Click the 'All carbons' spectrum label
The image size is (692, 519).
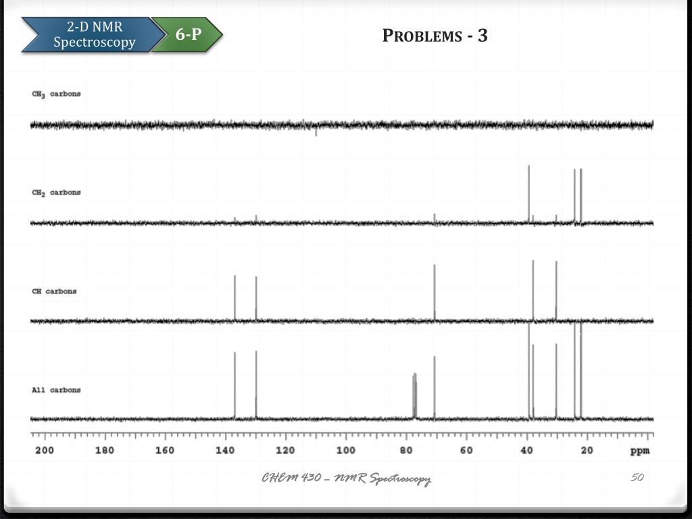point(57,390)
